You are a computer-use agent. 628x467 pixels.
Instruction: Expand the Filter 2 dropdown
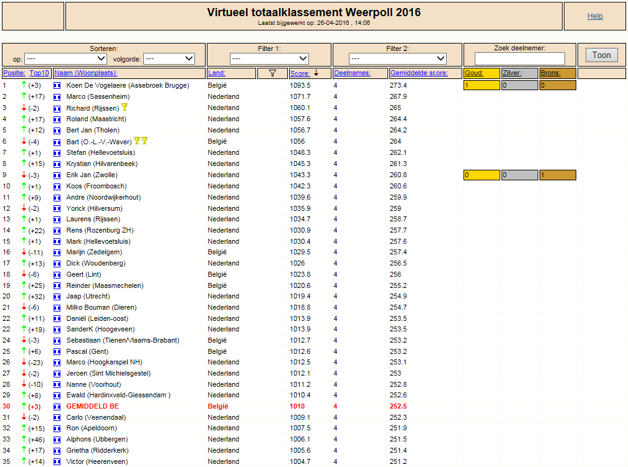tap(397, 59)
